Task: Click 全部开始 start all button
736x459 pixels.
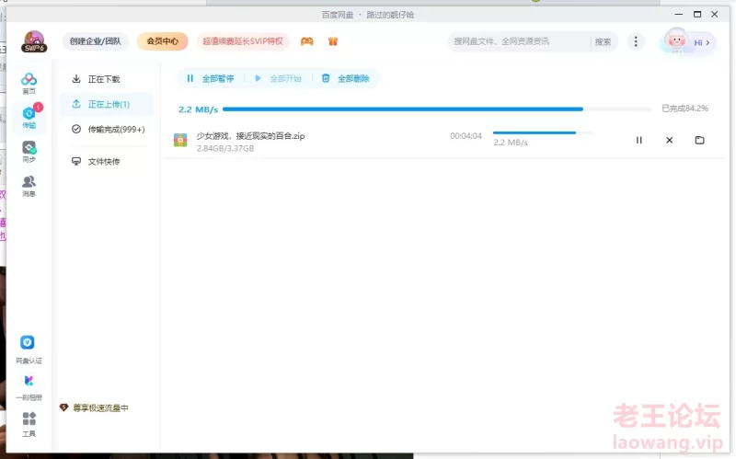Action: pos(278,78)
